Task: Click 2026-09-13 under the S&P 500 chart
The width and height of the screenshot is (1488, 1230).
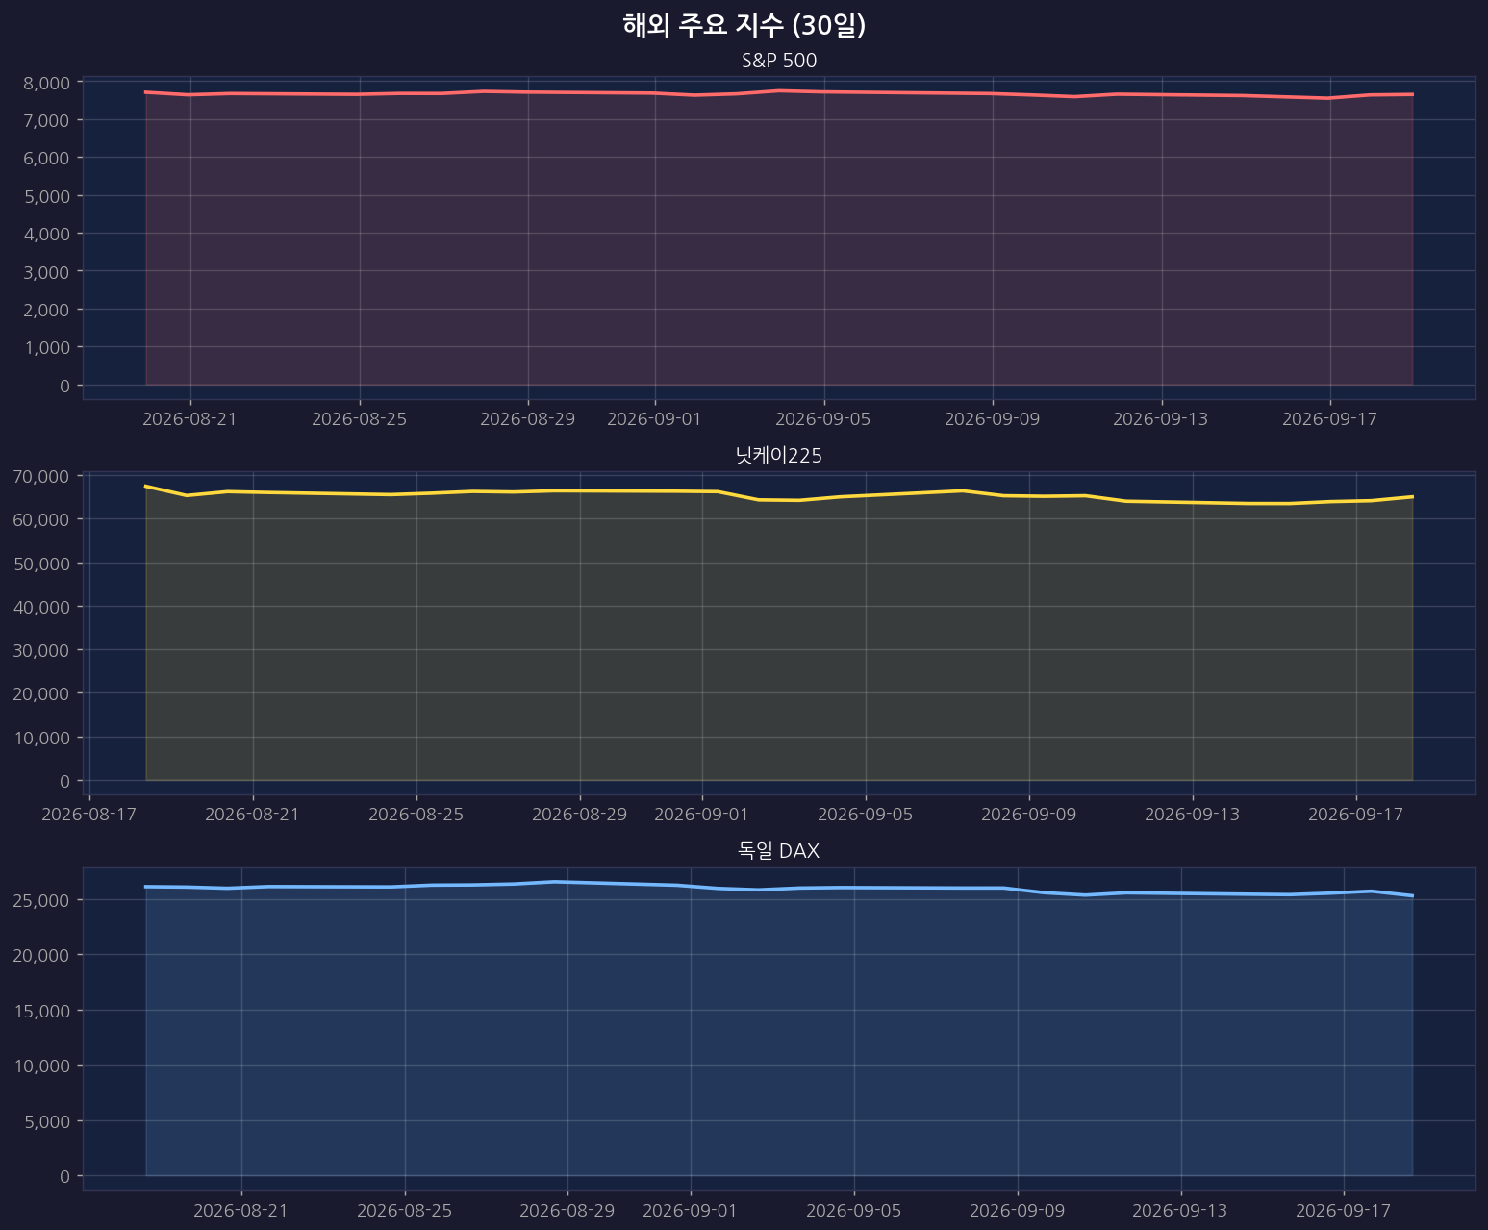Action: pos(1161,419)
